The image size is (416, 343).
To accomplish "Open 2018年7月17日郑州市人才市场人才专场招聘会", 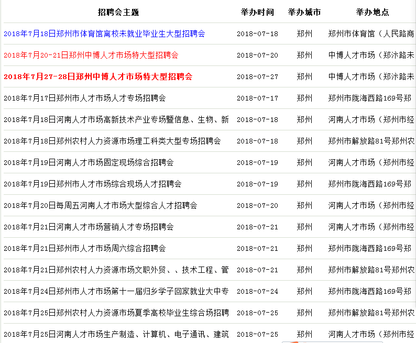I will (x=85, y=98).
